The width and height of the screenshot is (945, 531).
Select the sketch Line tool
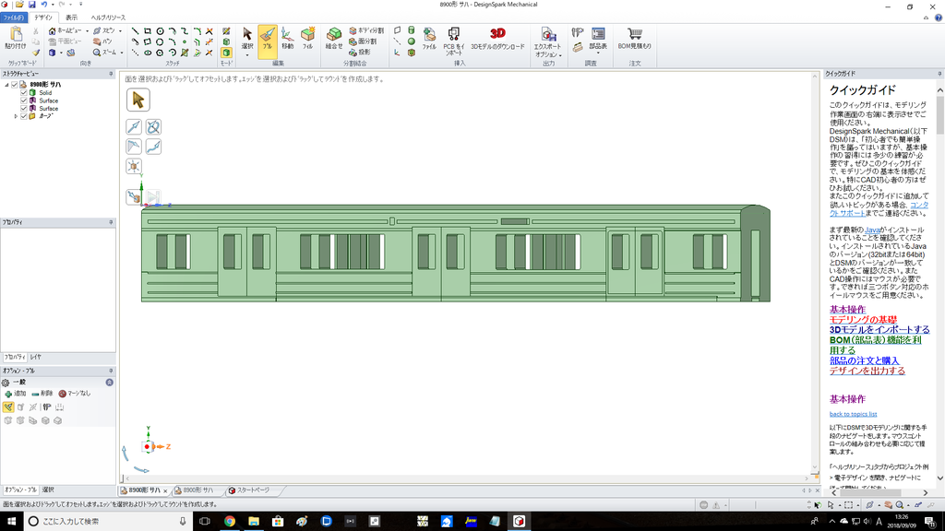coord(135,31)
